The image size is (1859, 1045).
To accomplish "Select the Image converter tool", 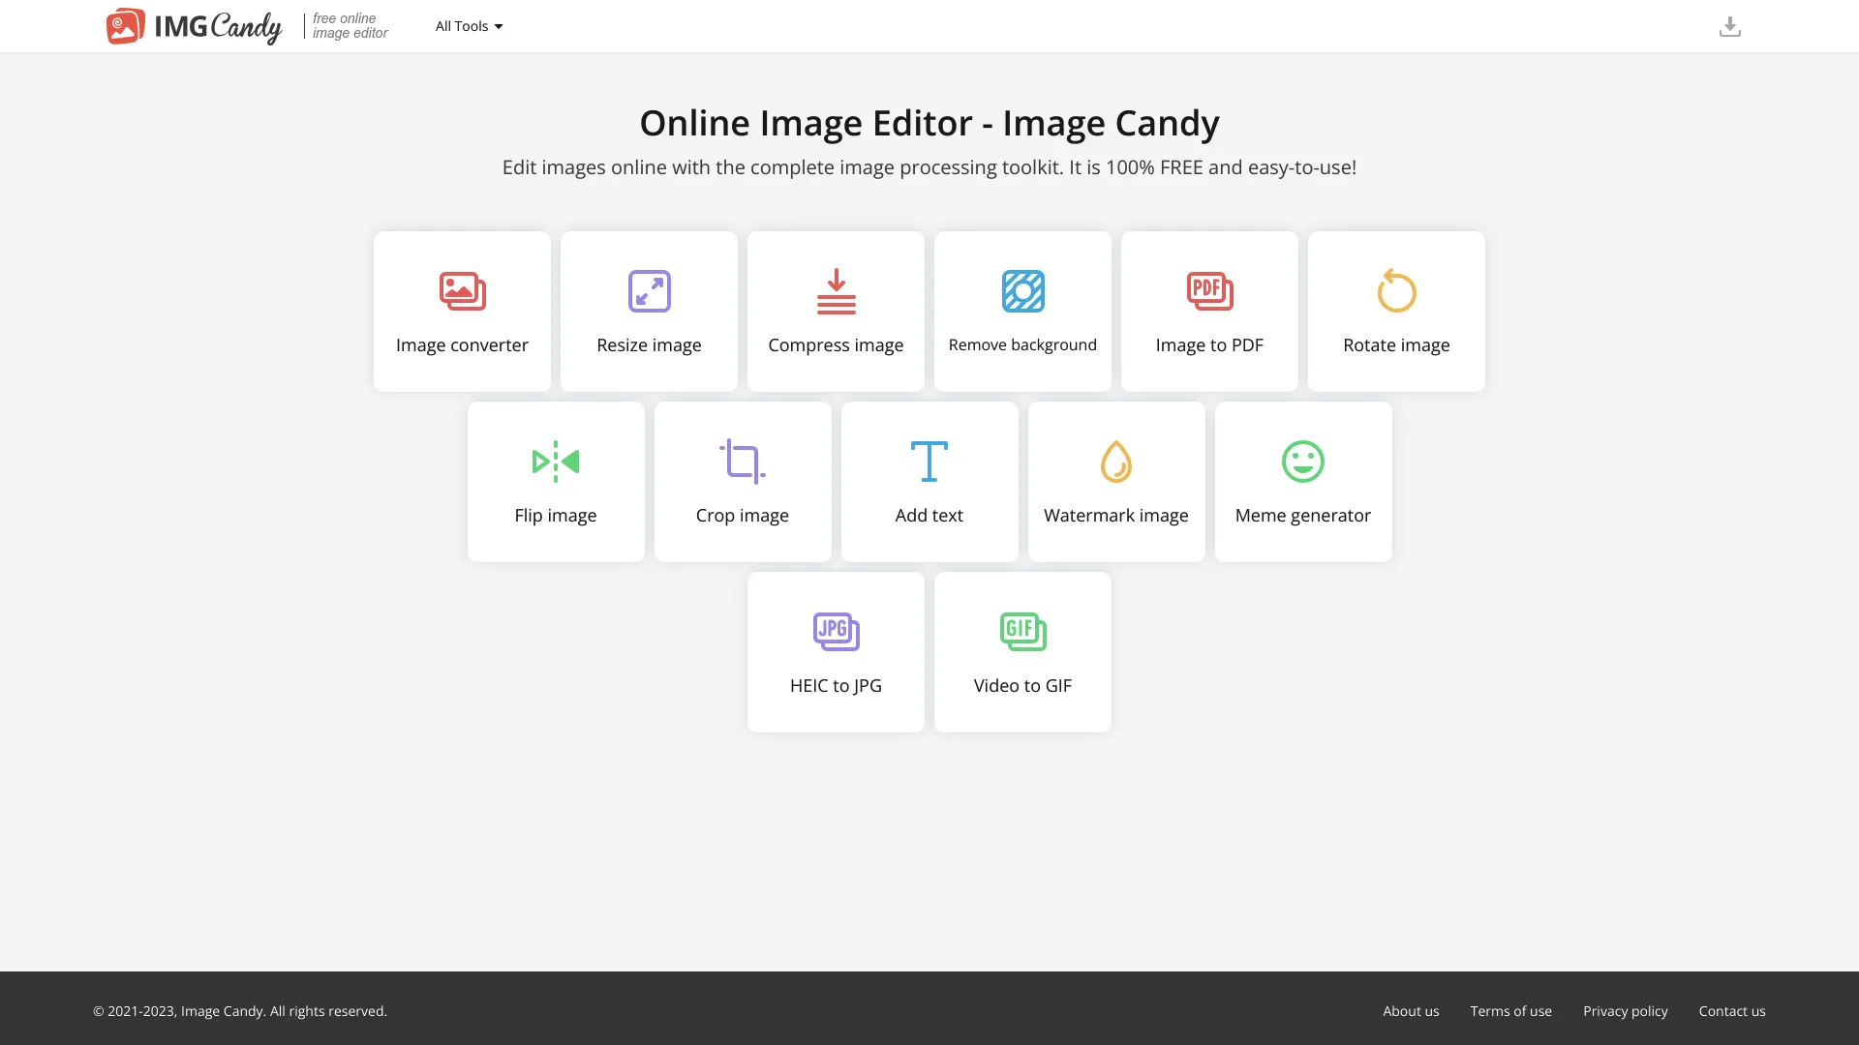I will [462, 311].
